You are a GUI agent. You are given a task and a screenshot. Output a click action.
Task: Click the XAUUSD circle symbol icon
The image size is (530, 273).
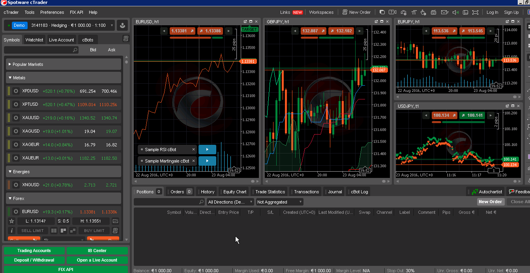click(16, 118)
